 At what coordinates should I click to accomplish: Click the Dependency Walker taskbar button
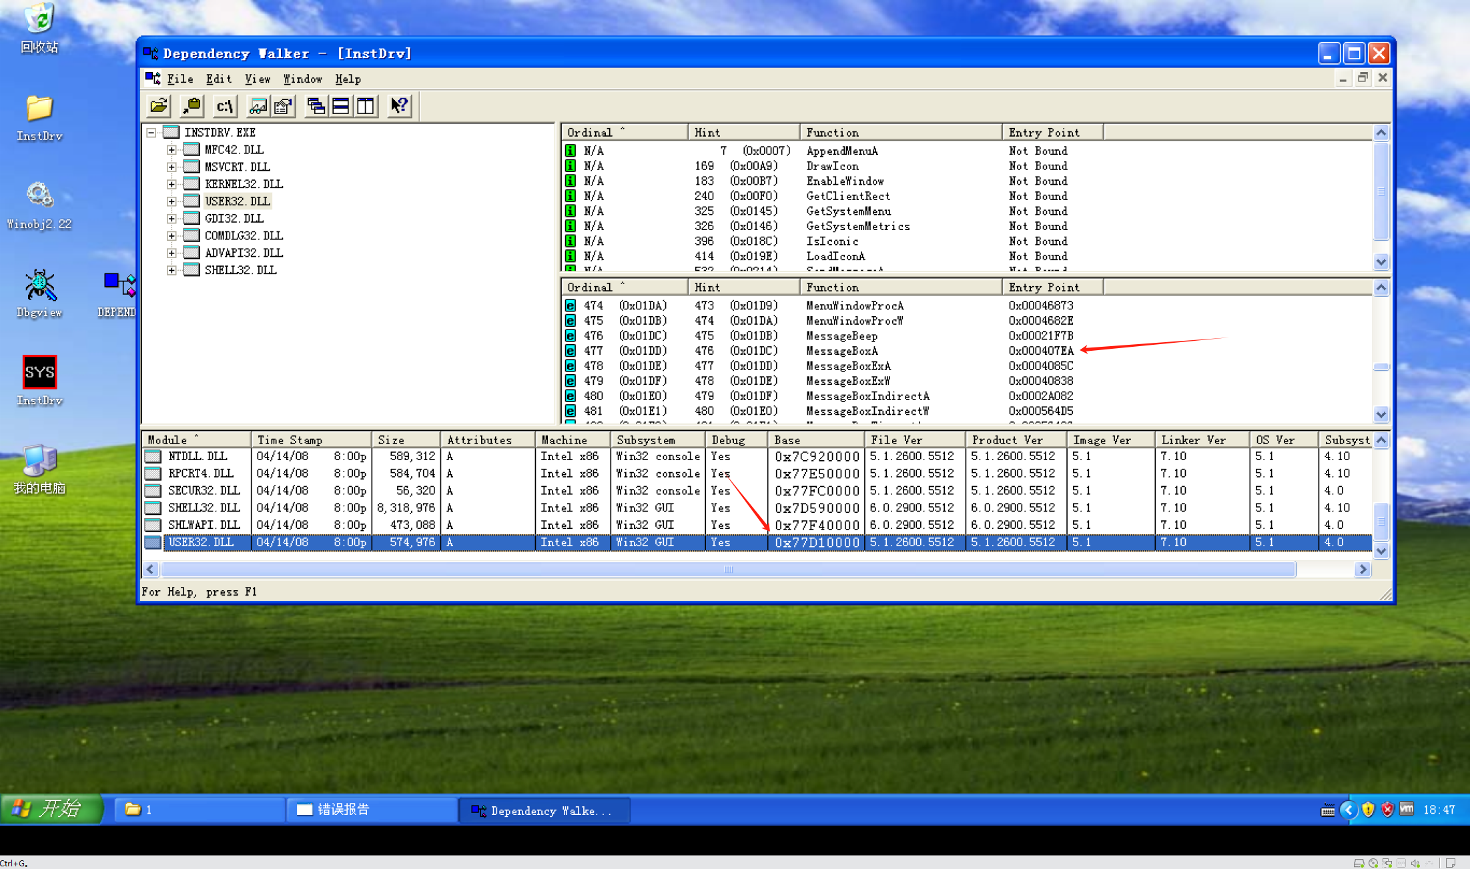click(x=544, y=810)
